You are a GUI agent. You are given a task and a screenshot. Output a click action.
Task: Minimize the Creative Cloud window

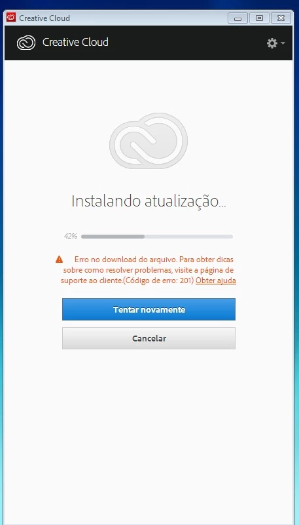pos(238,18)
